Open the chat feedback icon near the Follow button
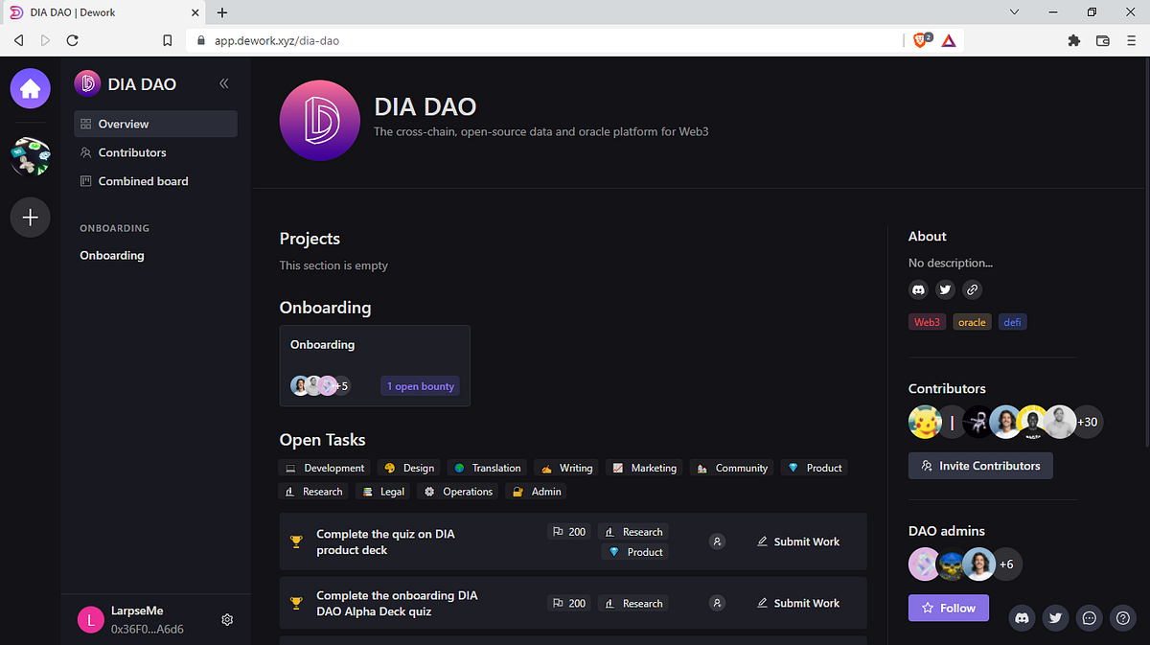 (x=1089, y=618)
